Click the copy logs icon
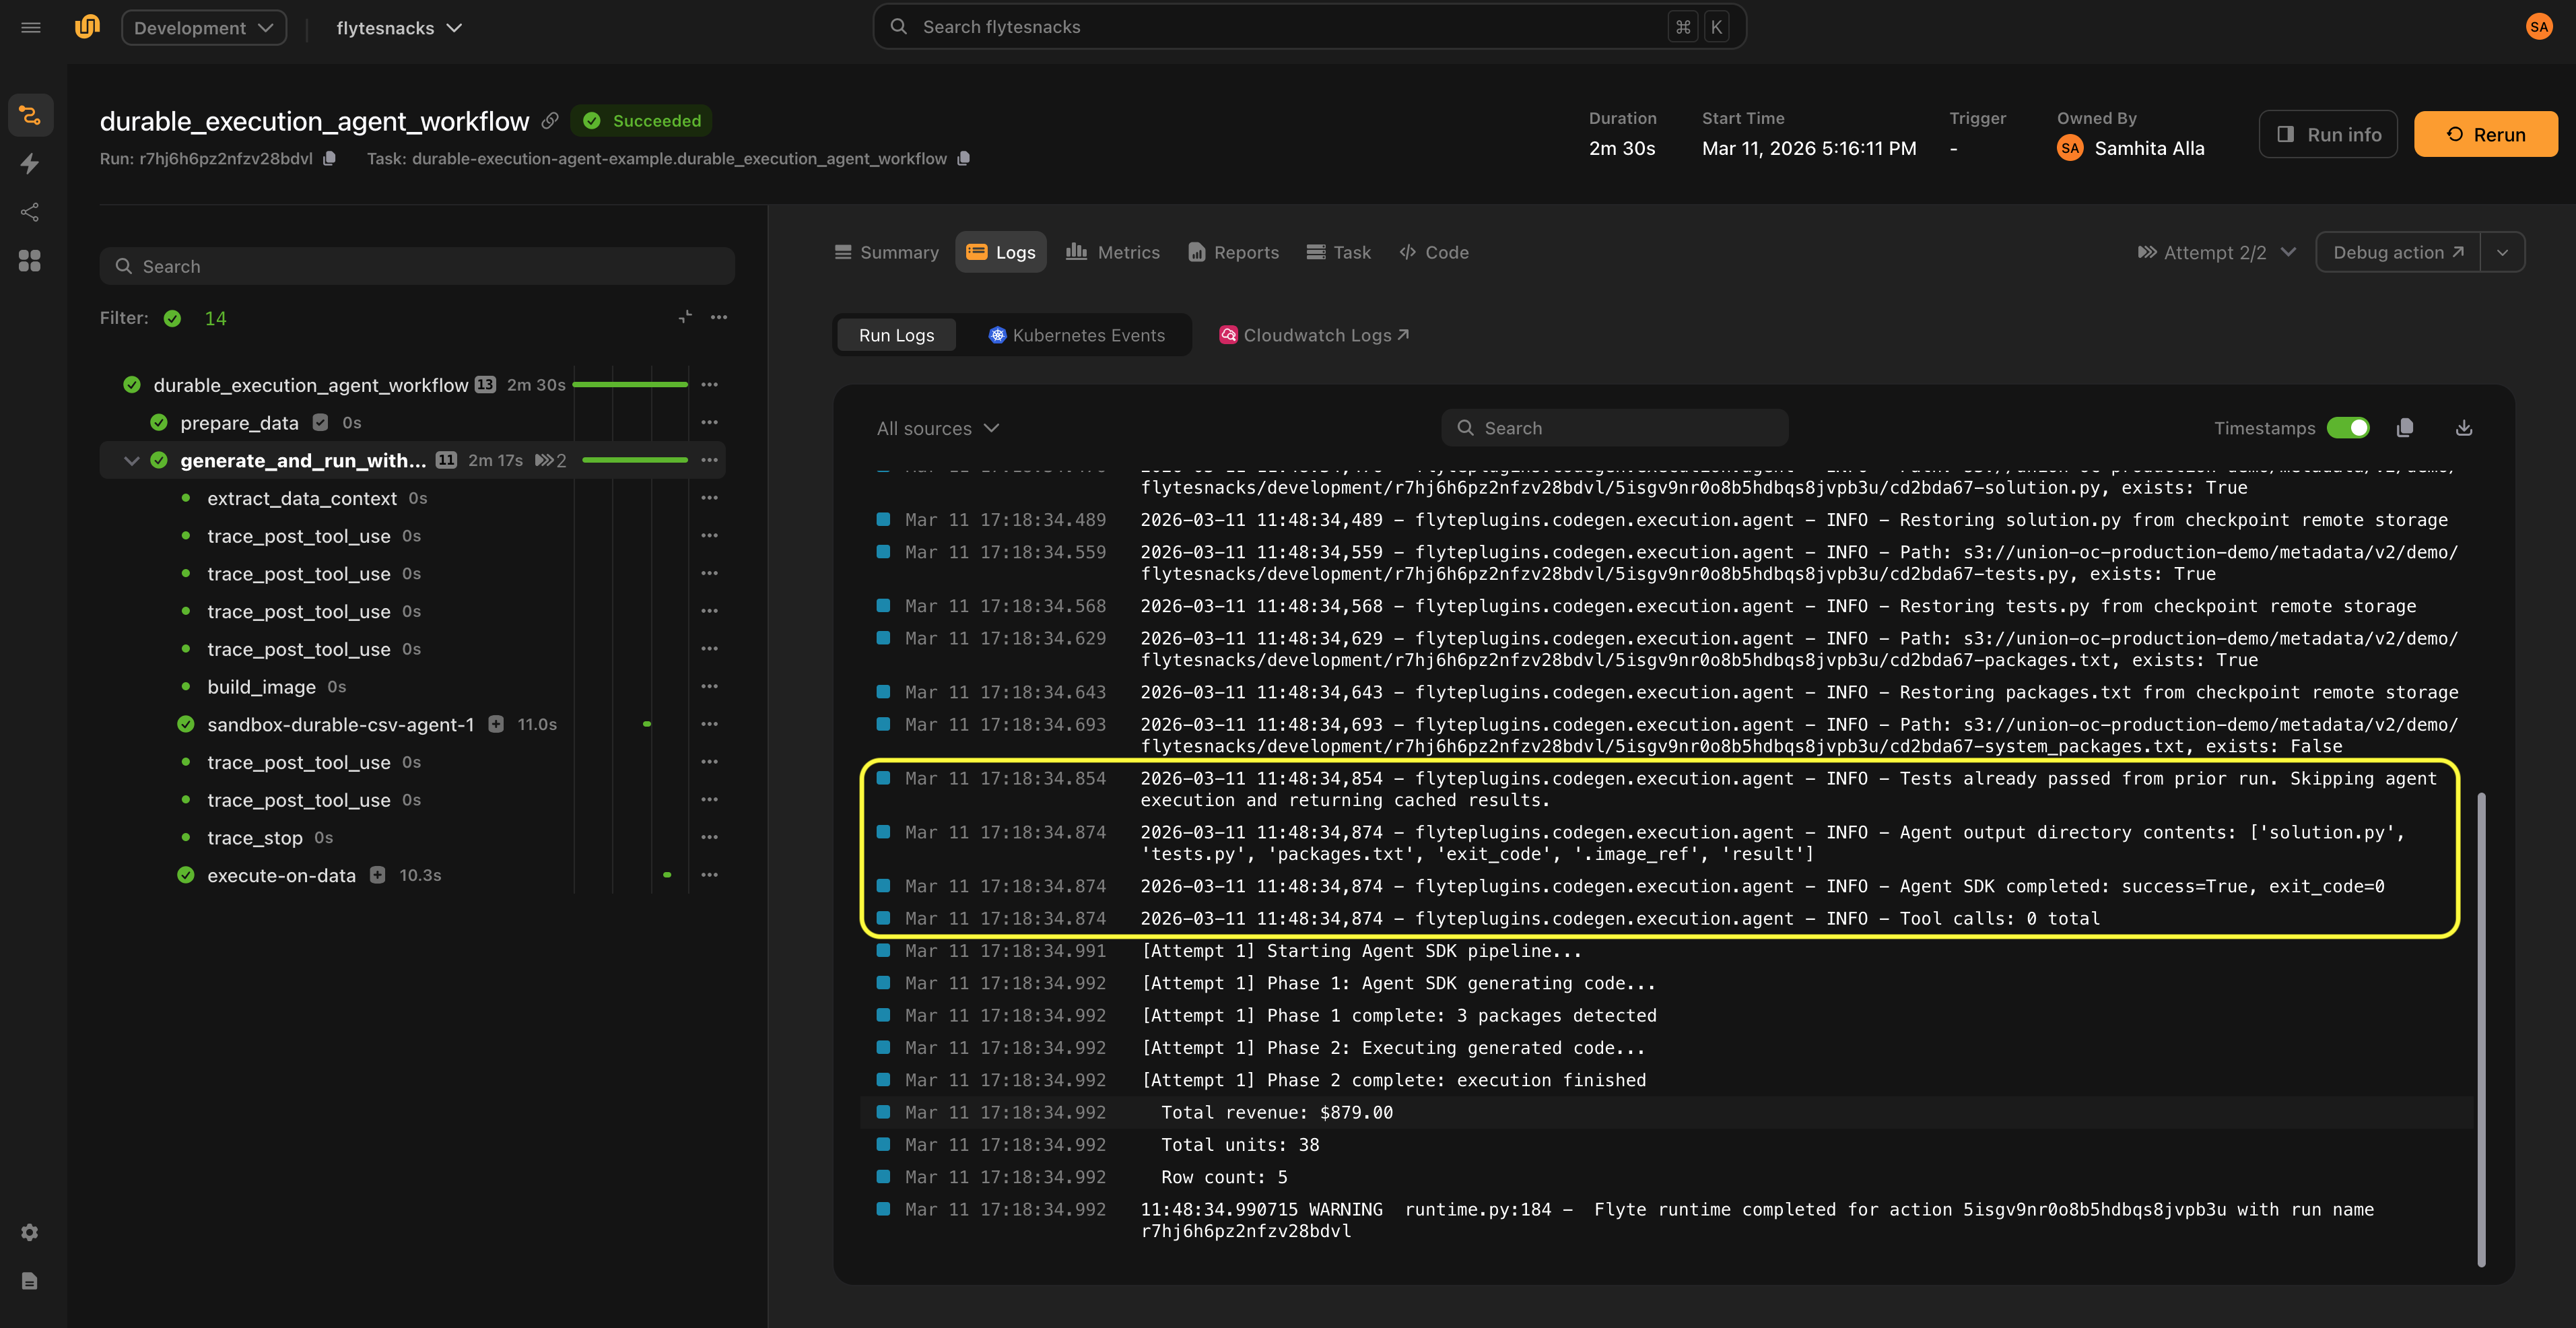 pos(2405,428)
